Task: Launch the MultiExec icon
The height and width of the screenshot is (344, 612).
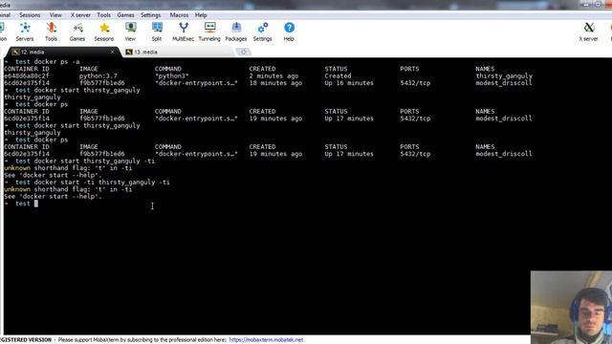Action: 183,32
